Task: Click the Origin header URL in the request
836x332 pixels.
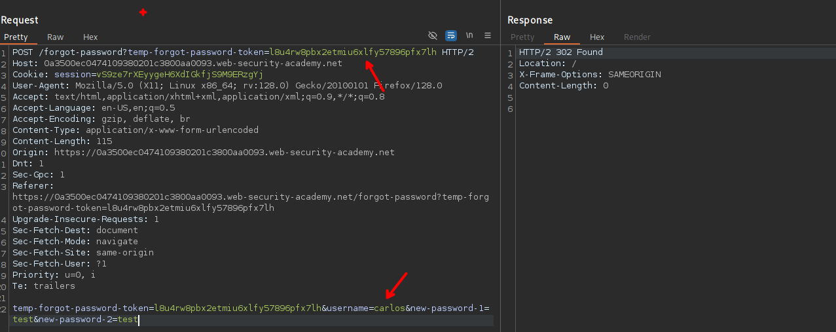Action: (225, 153)
